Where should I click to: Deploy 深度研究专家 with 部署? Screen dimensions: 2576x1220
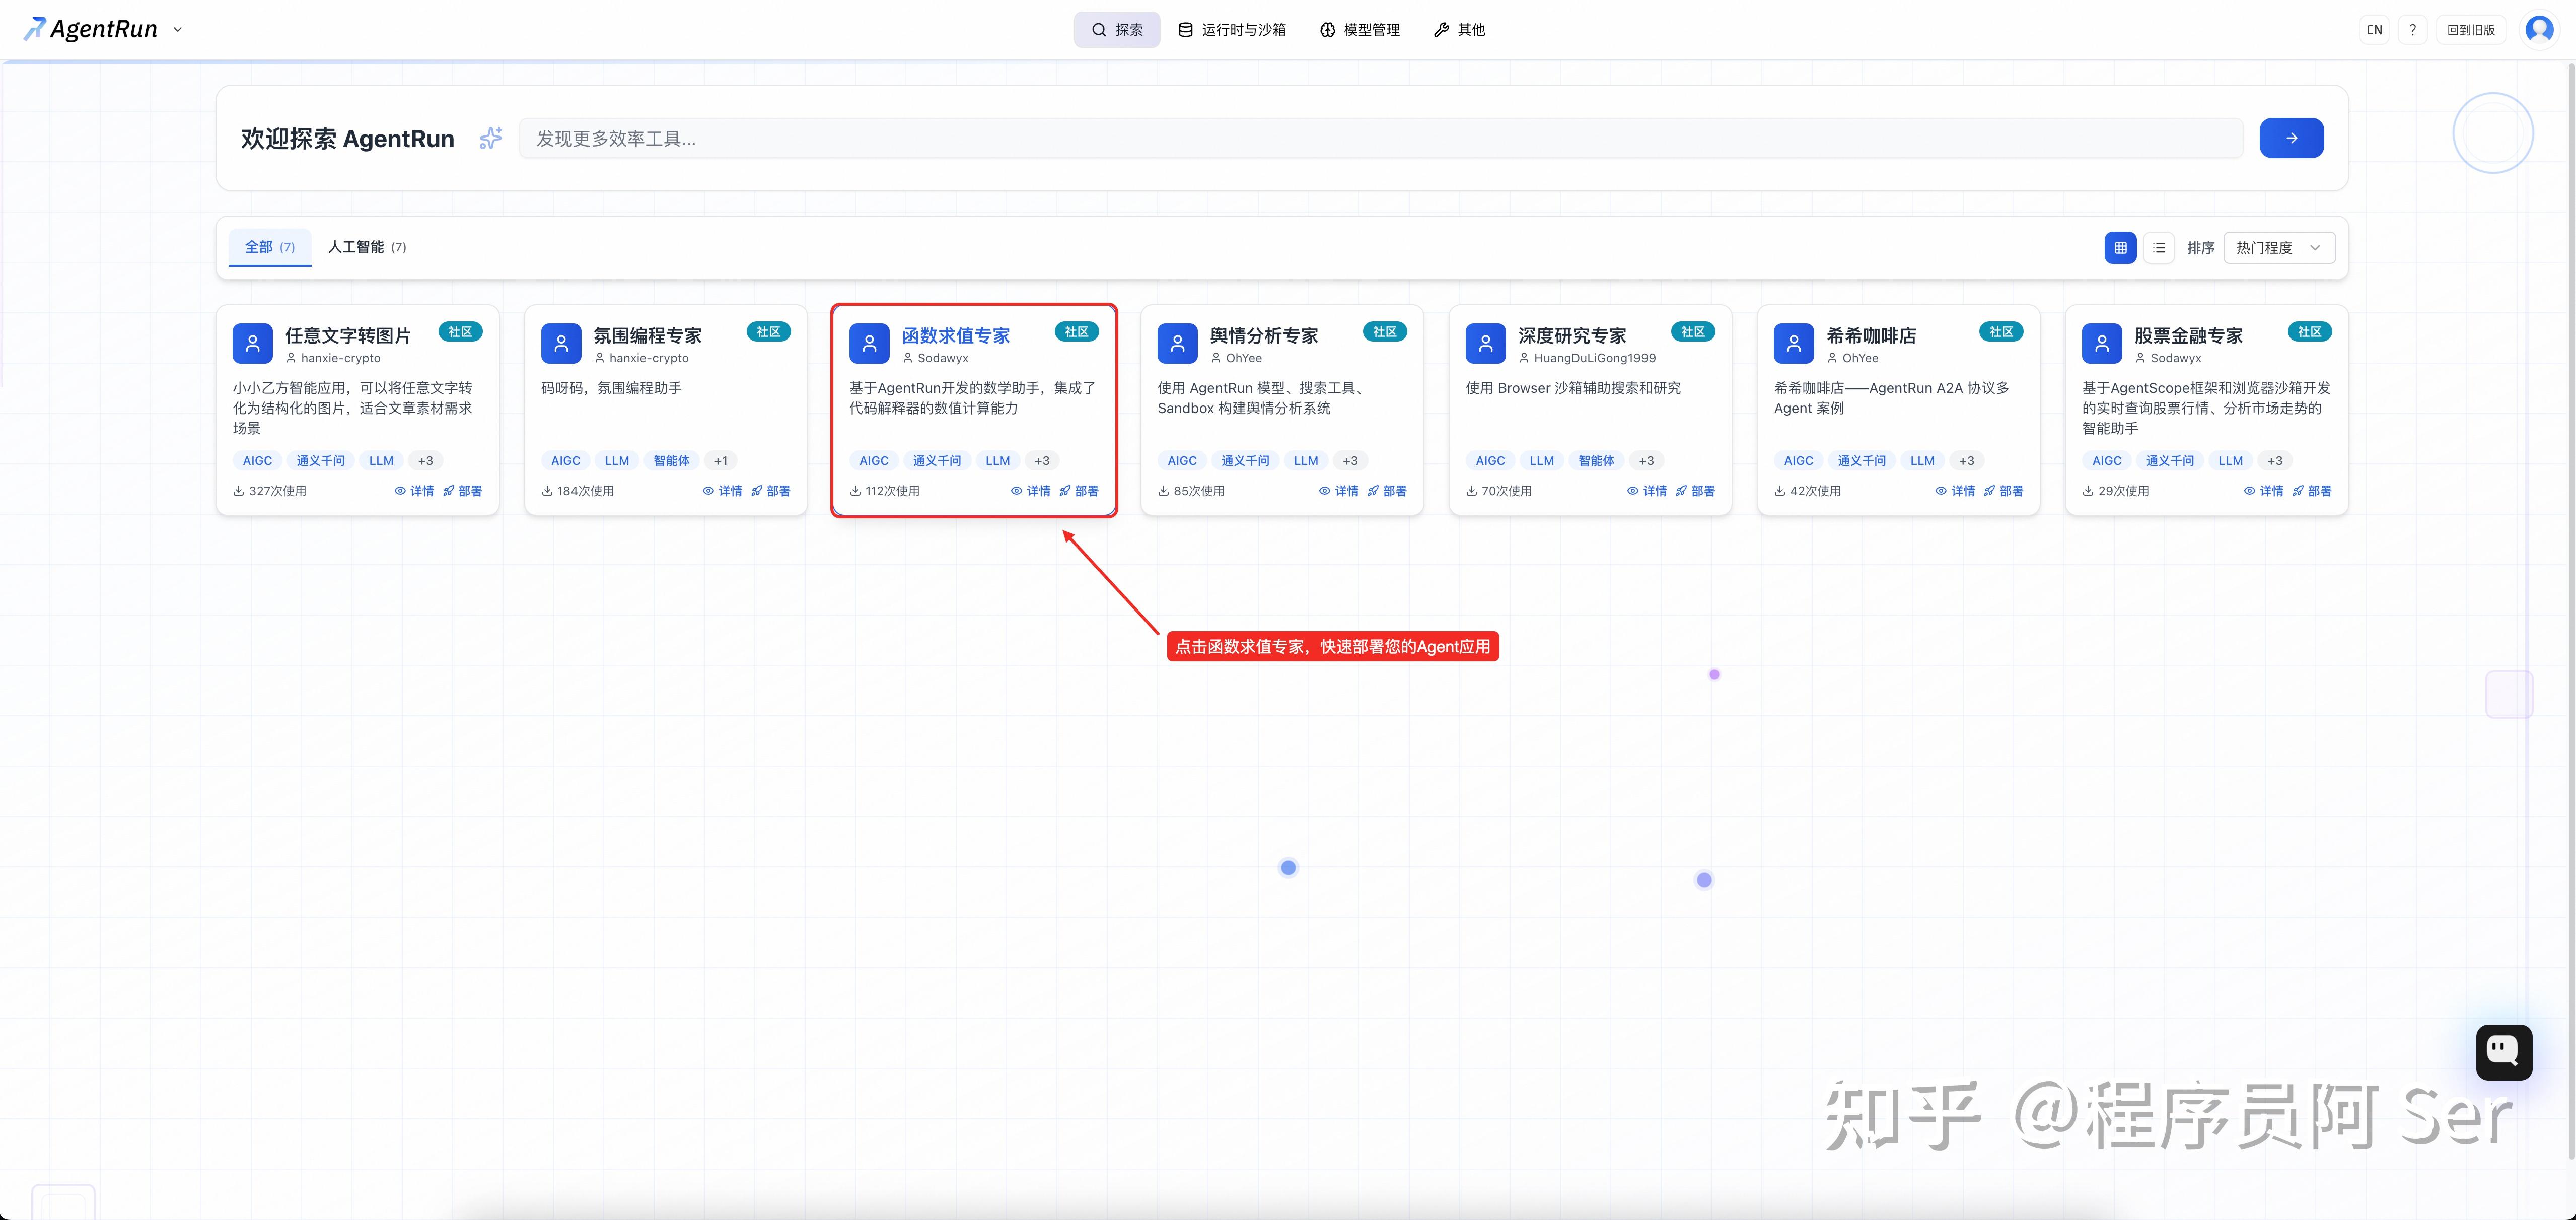[1695, 491]
